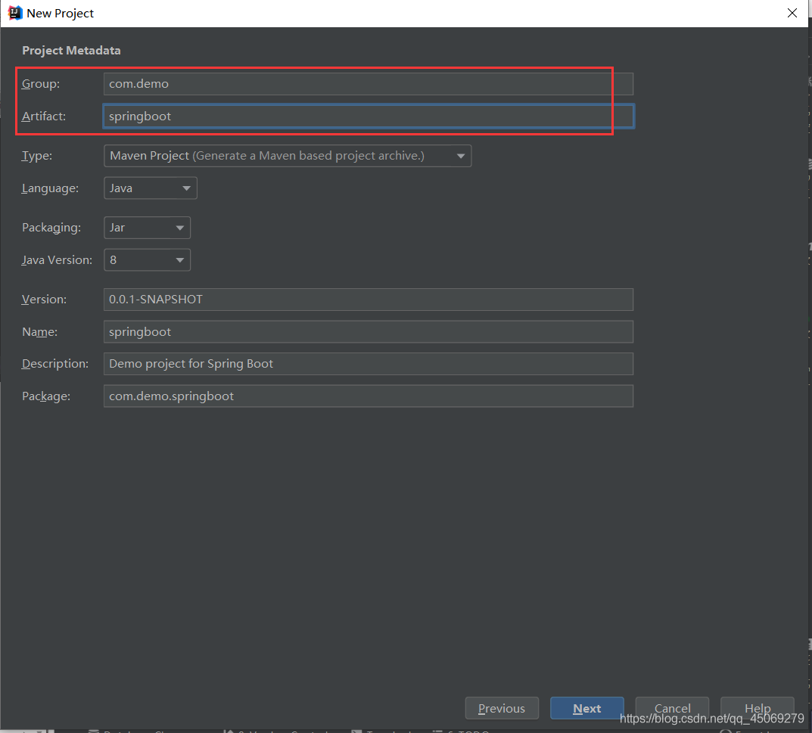
Task: Click the Java Version dropdown arrow
Action: (x=179, y=260)
